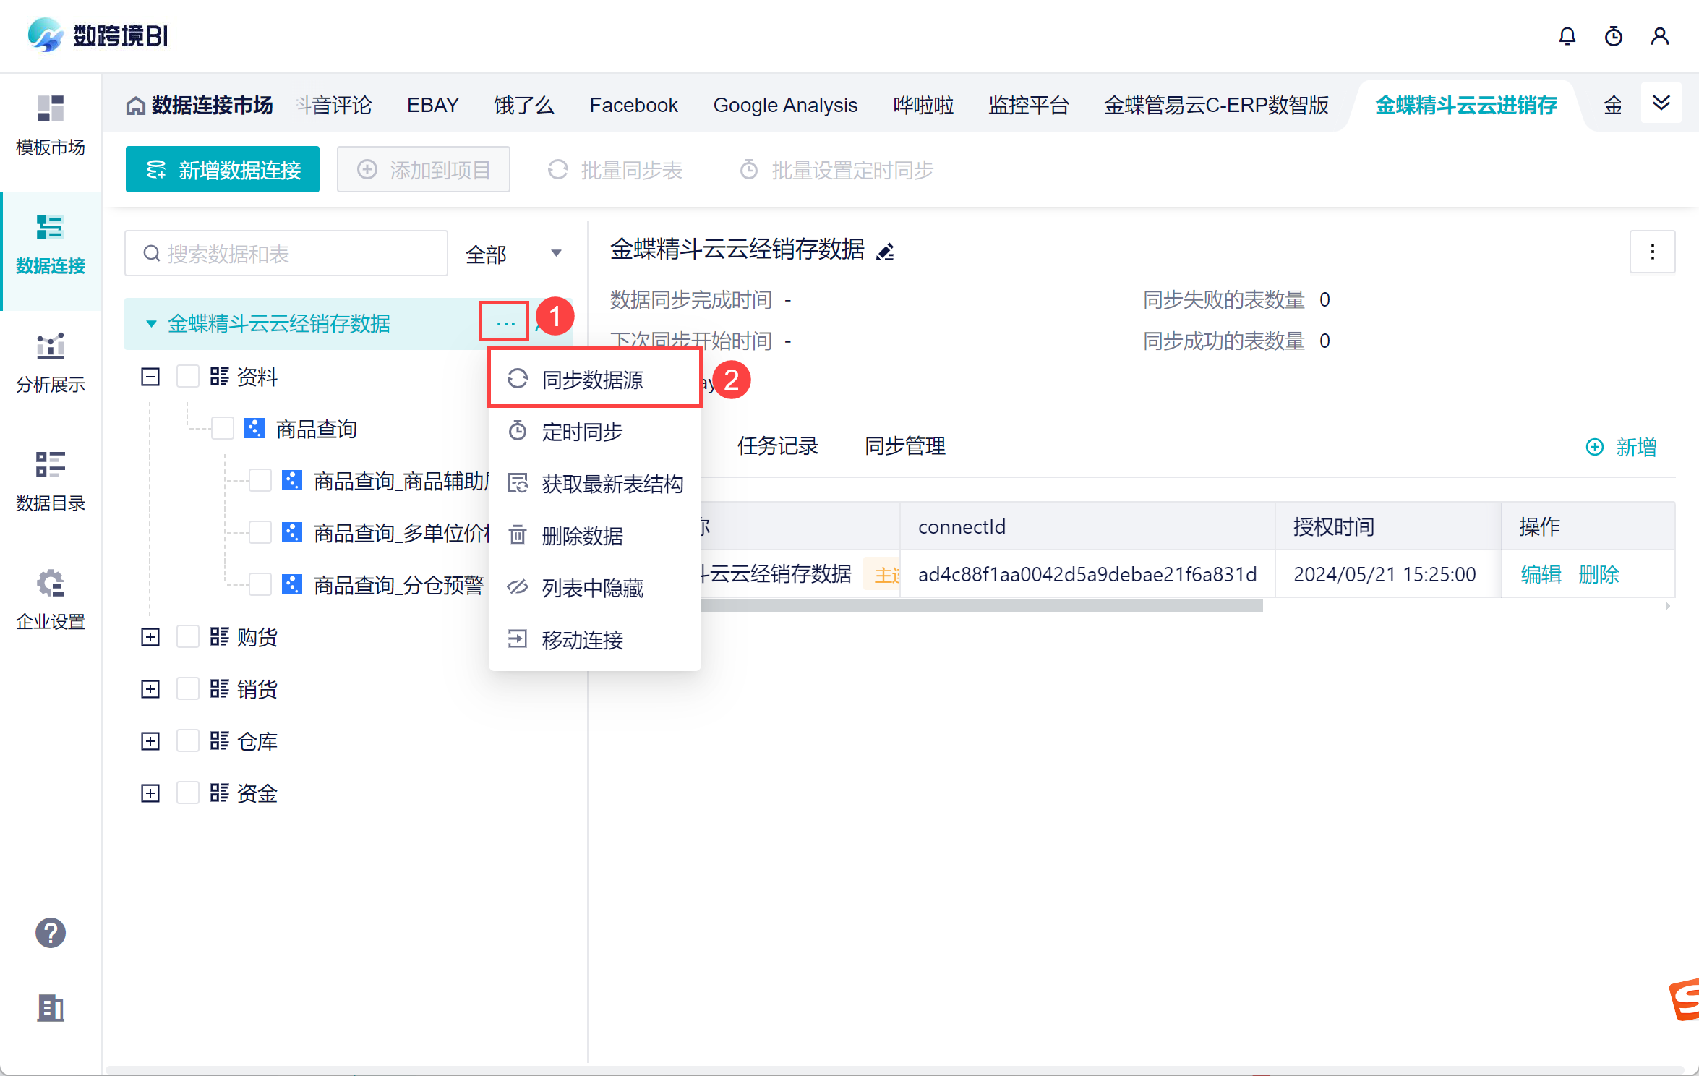Collapse the 资料 tree node

coord(150,377)
